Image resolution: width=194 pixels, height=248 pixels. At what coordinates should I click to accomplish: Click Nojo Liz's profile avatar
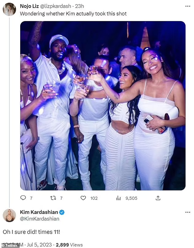pos(9,9)
